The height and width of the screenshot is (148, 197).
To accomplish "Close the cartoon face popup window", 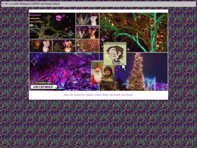I will (x=104, y=43).
